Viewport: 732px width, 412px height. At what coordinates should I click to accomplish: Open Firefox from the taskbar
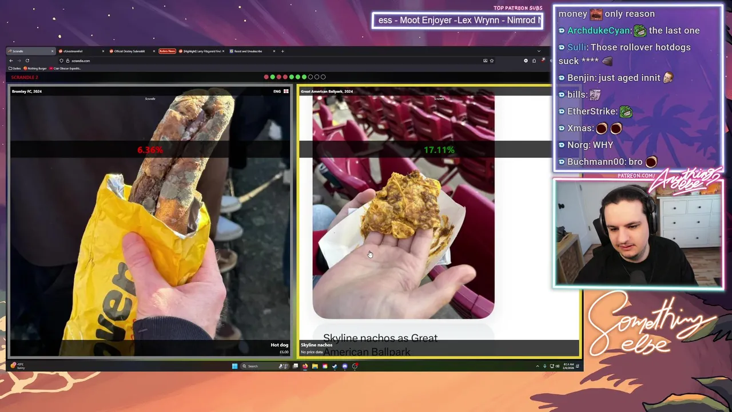pos(305,366)
